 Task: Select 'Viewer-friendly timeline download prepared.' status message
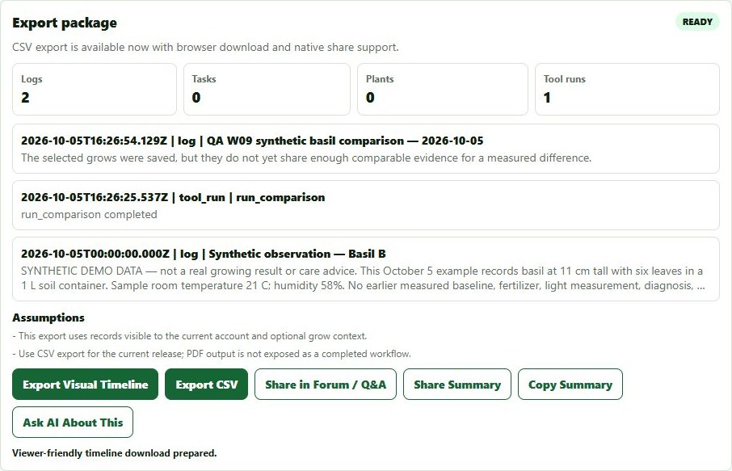pyautogui.click(x=115, y=452)
